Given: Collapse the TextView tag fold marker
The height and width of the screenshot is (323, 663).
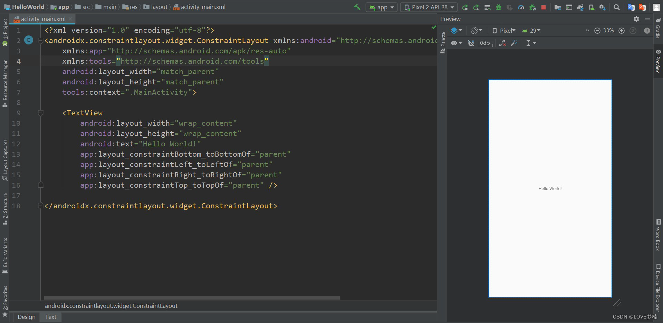Looking at the screenshot, I should [40, 113].
